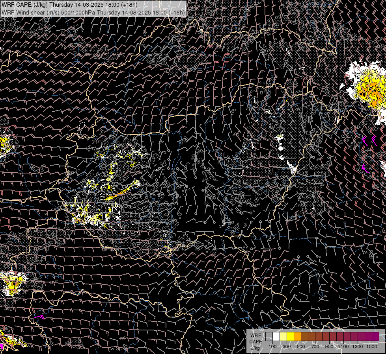
Task: Click the legend value 1100
Action: click(343, 347)
